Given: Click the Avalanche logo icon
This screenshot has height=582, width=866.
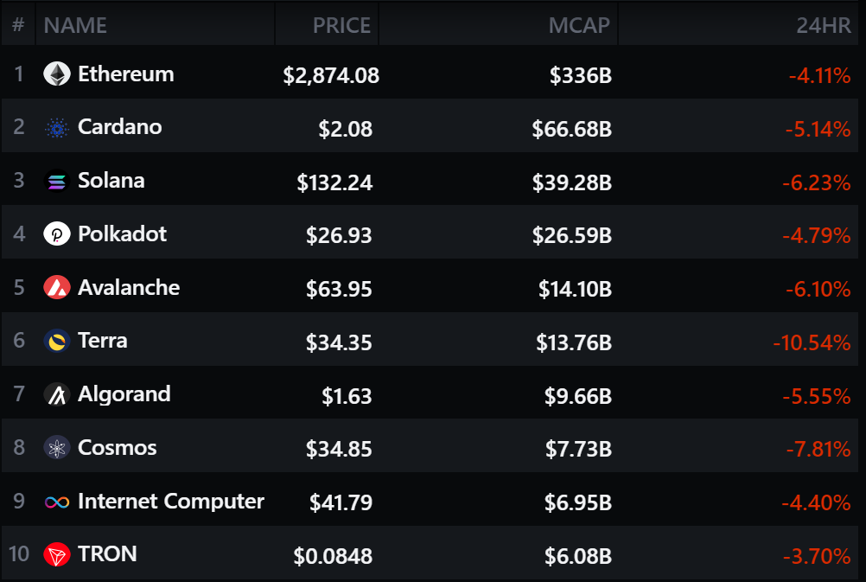Looking at the screenshot, I should tap(57, 288).
